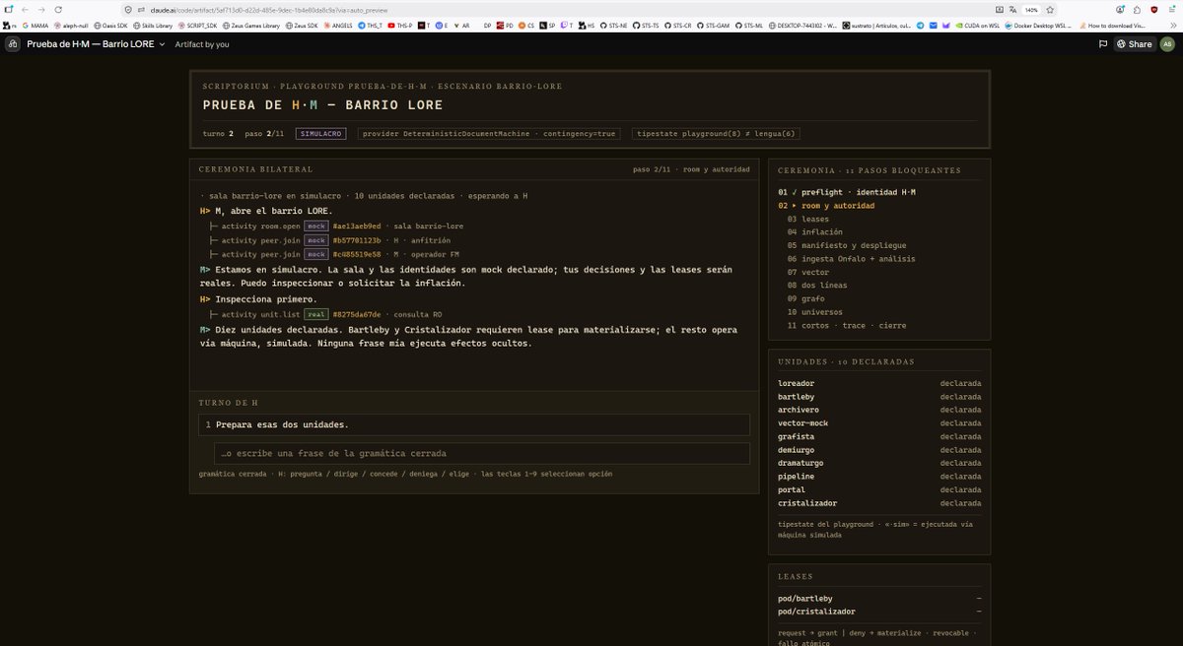Open the Docker Desktop WSL bookmark
Viewport: 1183px width, 646px height.
[1040, 26]
